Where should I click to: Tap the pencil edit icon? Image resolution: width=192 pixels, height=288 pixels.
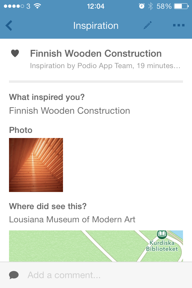[x=147, y=25]
